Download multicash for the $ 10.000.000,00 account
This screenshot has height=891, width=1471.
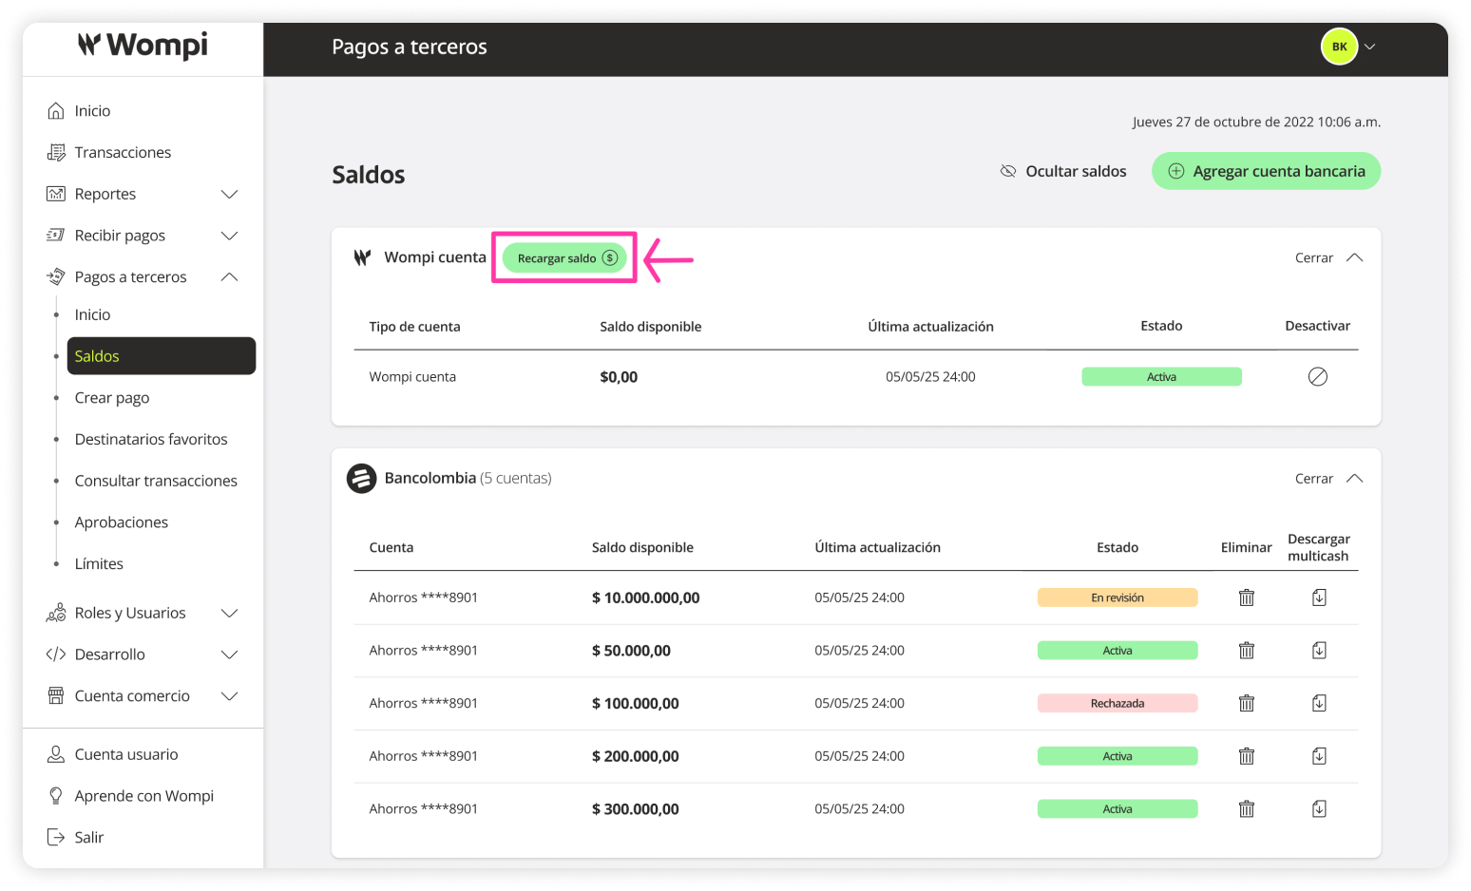tap(1319, 597)
